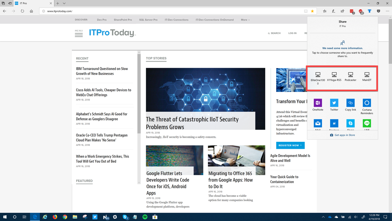Viewport: 392px width, 221px height.
Task: Click LOG IN on the site header
Action: click(292, 33)
